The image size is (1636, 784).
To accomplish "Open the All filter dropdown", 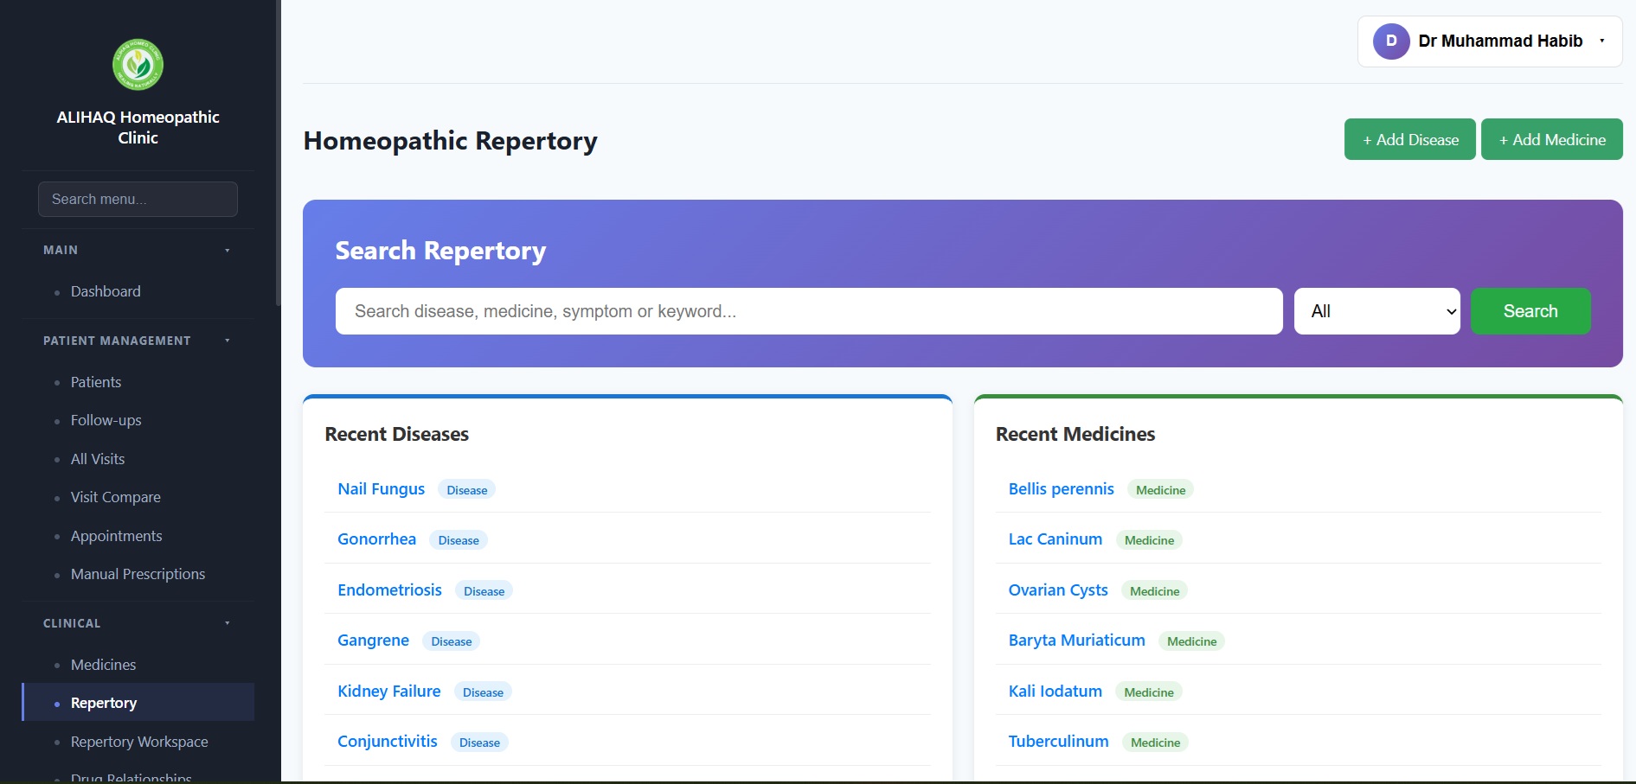I will coord(1376,311).
